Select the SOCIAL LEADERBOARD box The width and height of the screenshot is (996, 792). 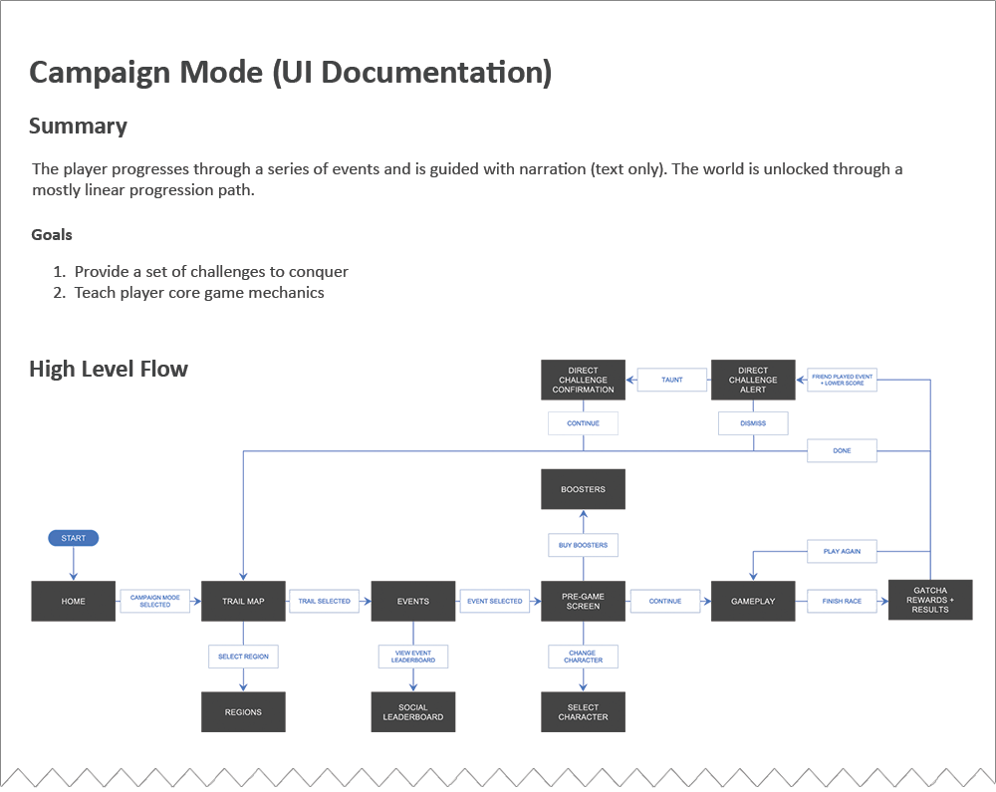[x=413, y=712]
